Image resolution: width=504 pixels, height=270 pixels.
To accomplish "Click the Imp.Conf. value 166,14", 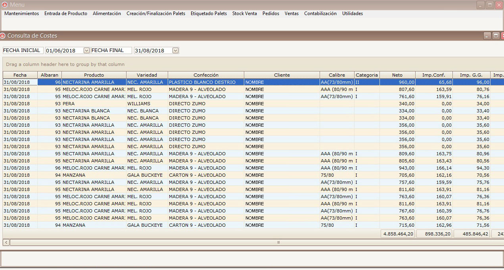I will tap(434, 168).
